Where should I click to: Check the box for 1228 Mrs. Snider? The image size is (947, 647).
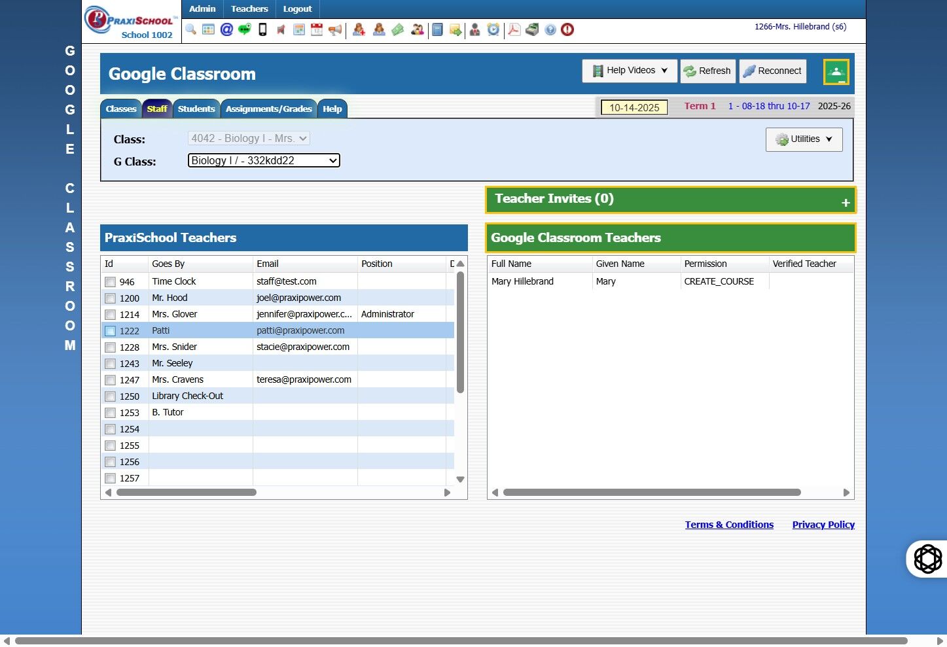[110, 347]
